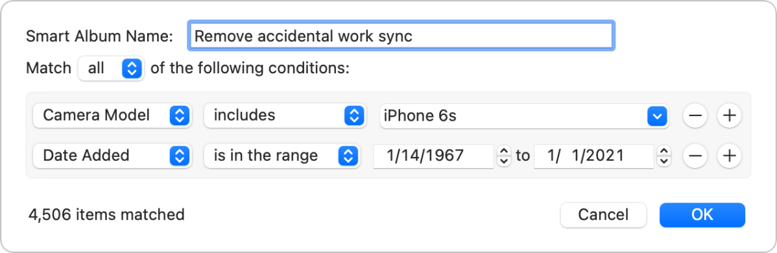Increment the start date stepper up arrow
Image resolution: width=777 pixels, height=253 pixels.
(x=503, y=151)
